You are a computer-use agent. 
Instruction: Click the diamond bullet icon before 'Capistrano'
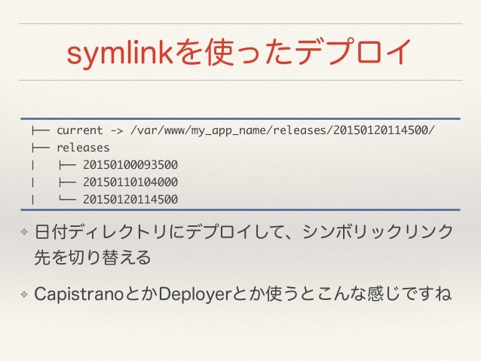[24, 295]
